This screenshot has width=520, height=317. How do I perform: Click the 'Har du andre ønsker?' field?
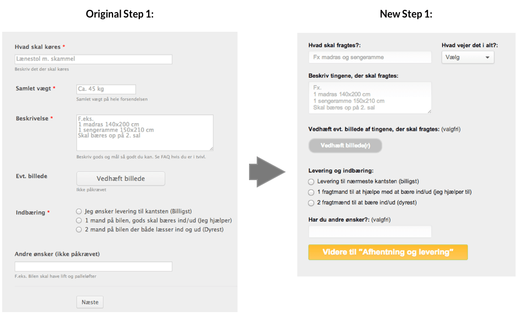pos(370,232)
